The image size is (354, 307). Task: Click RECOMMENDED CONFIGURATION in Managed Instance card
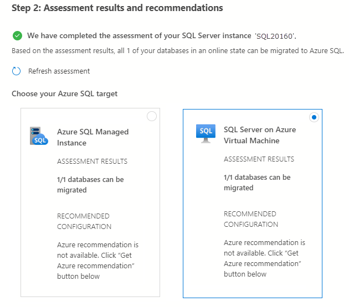(84, 221)
